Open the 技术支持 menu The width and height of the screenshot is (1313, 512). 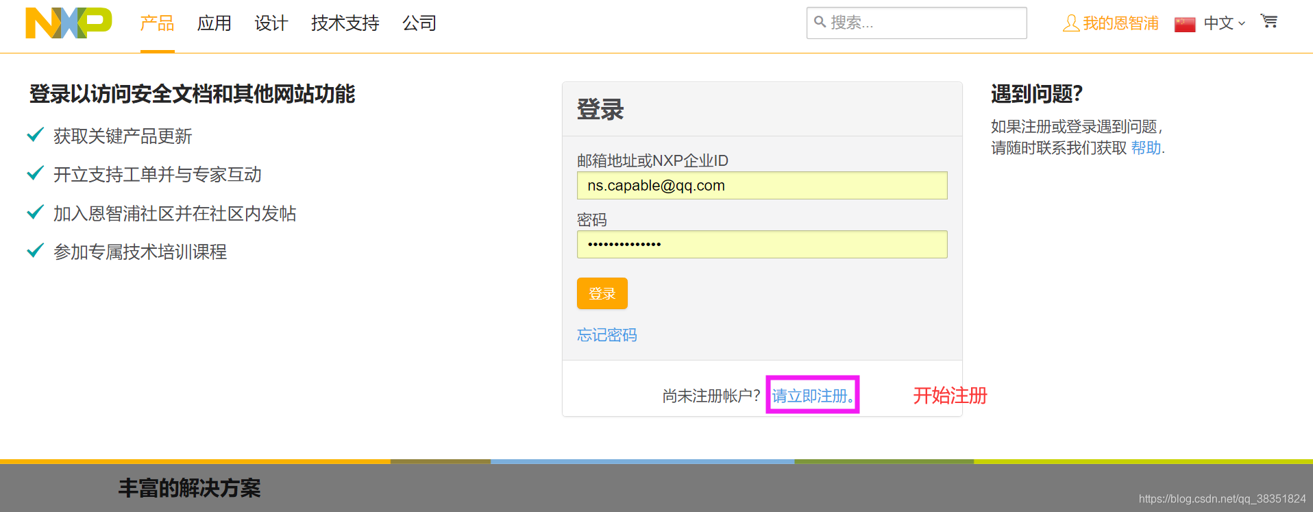pyautogui.click(x=345, y=23)
